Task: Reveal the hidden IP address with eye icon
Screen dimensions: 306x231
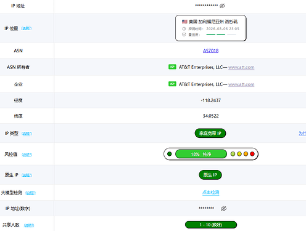Action: point(222,6)
